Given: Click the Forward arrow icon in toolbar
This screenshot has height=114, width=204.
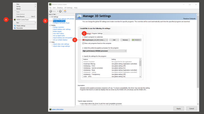Looking at the screenshot, I should (x=60, y=11).
